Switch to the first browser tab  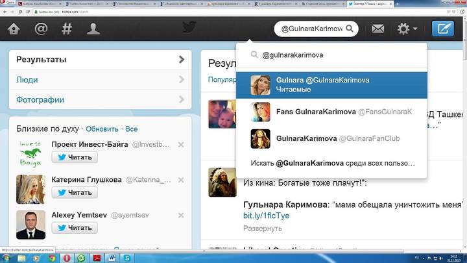coord(39,4)
